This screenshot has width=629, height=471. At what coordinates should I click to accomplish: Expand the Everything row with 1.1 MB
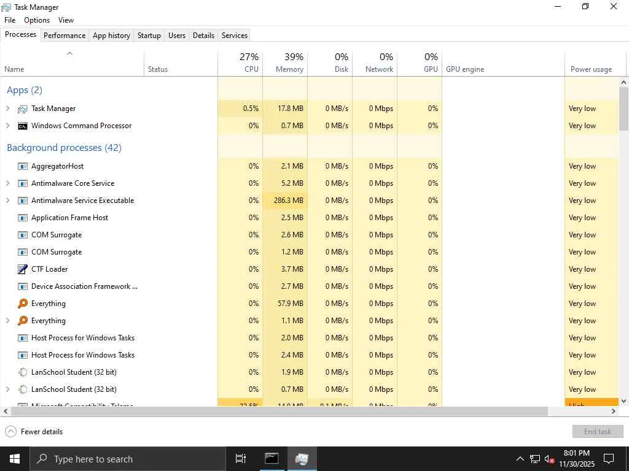pos(7,321)
